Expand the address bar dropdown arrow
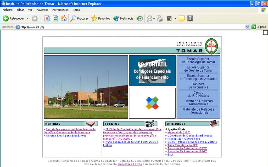 click(247, 27)
